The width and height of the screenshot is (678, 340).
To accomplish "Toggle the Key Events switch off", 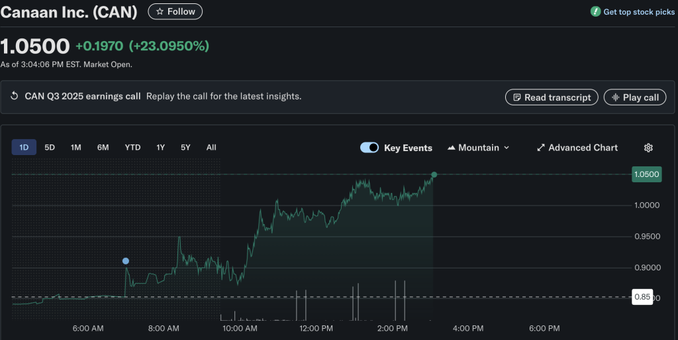I will (x=369, y=148).
